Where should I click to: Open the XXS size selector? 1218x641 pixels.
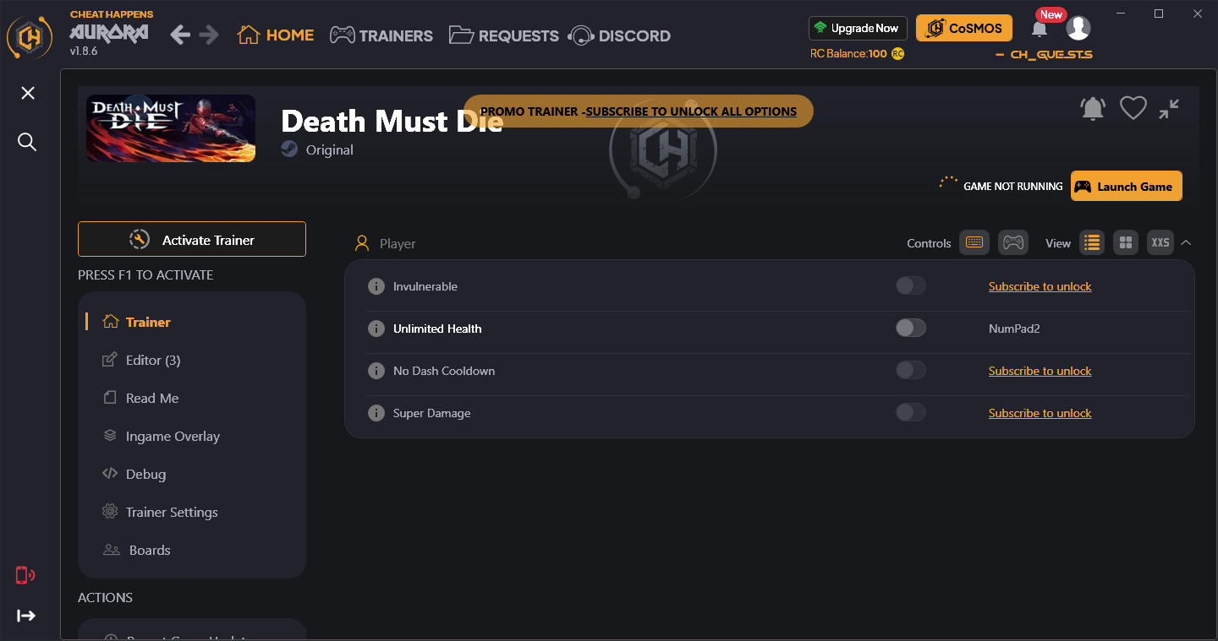tap(1160, 242)
